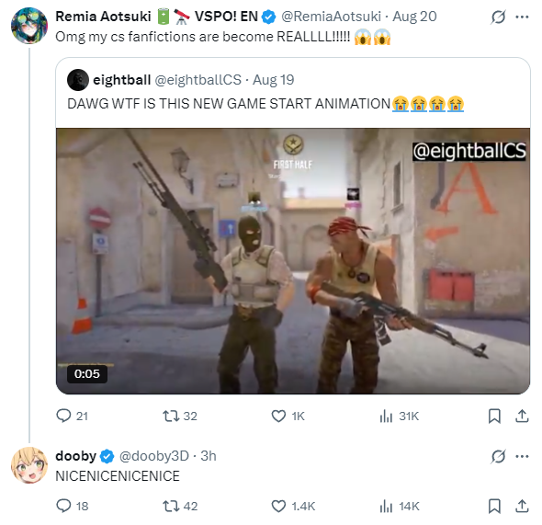
Task: Open Grok icon on dooby's post
Action: pos(498,457)
